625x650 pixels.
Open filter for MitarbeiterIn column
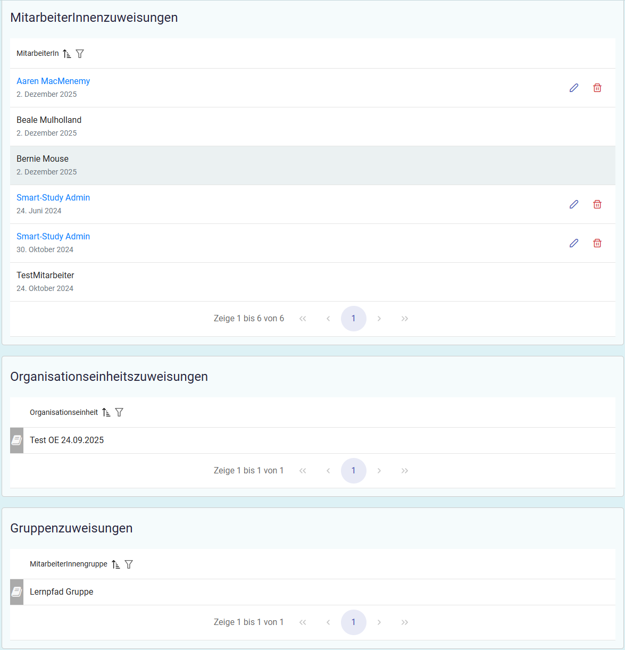click(80, 54)
